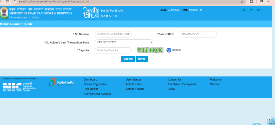
Task: Click into the Enter the Captcha field
Action: tap(113, 51)
